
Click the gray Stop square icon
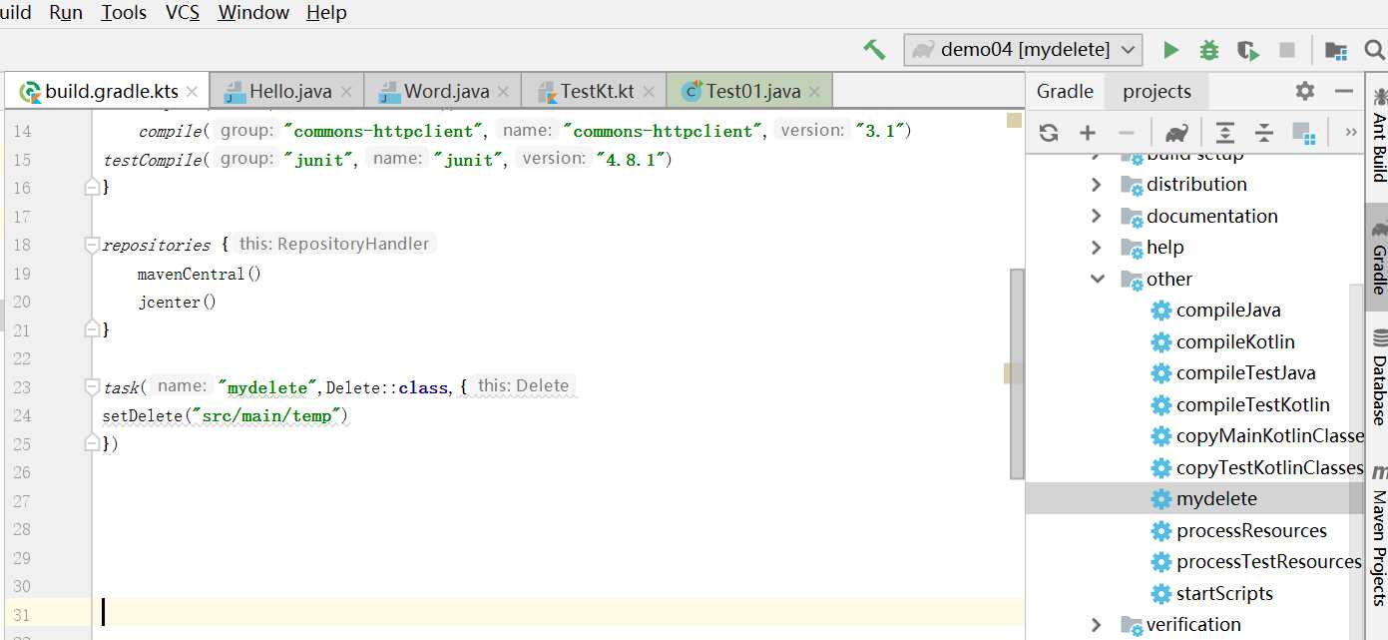tap(1287, 49)
